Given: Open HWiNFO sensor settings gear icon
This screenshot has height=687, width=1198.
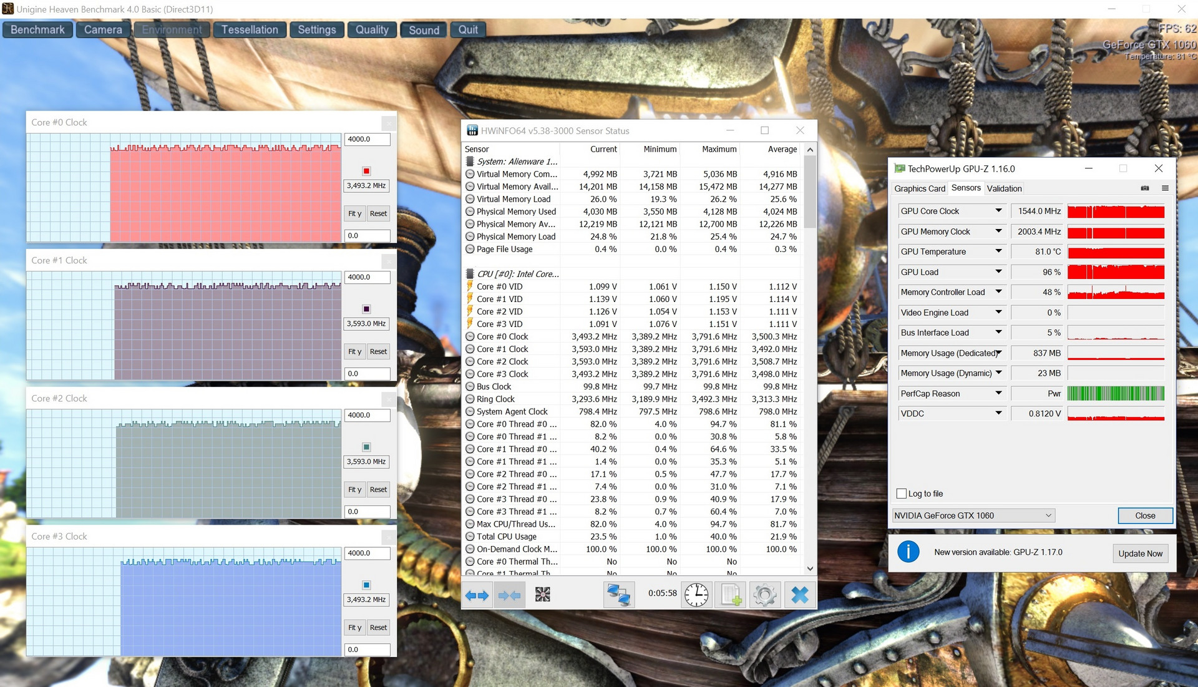Looking at the screenshot, I should (765, 595).
